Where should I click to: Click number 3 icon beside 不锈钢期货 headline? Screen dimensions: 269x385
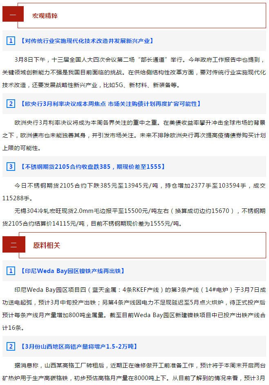click(x=11, y=167)
